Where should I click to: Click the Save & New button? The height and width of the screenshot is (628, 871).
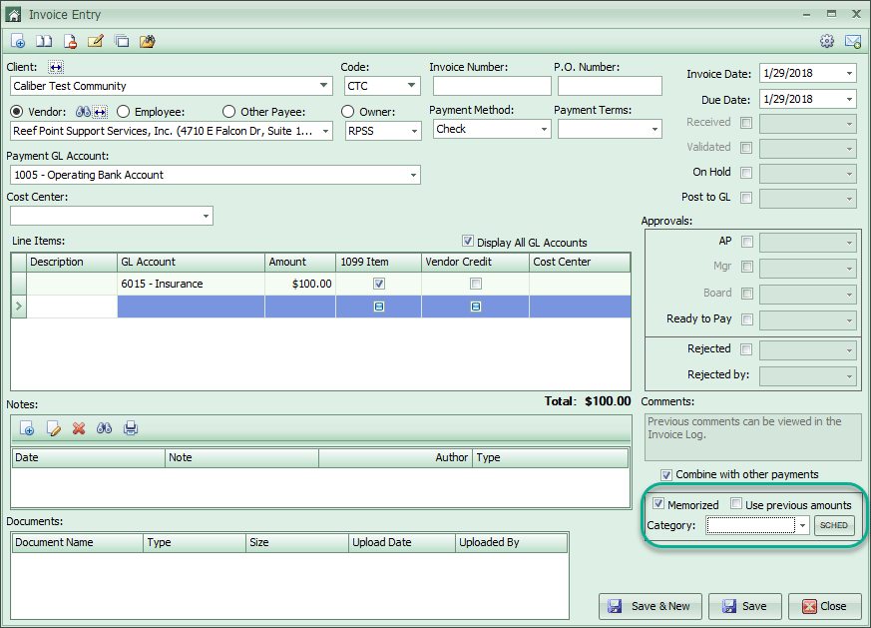point(651,606)
